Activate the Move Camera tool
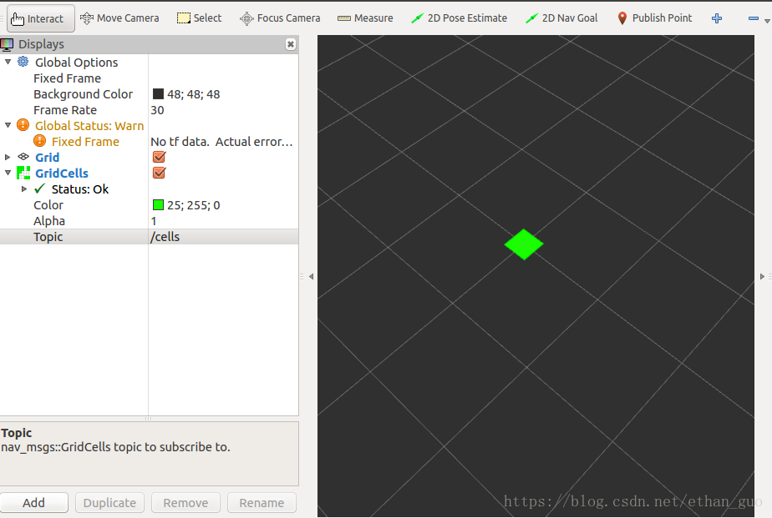 point(119,18)
